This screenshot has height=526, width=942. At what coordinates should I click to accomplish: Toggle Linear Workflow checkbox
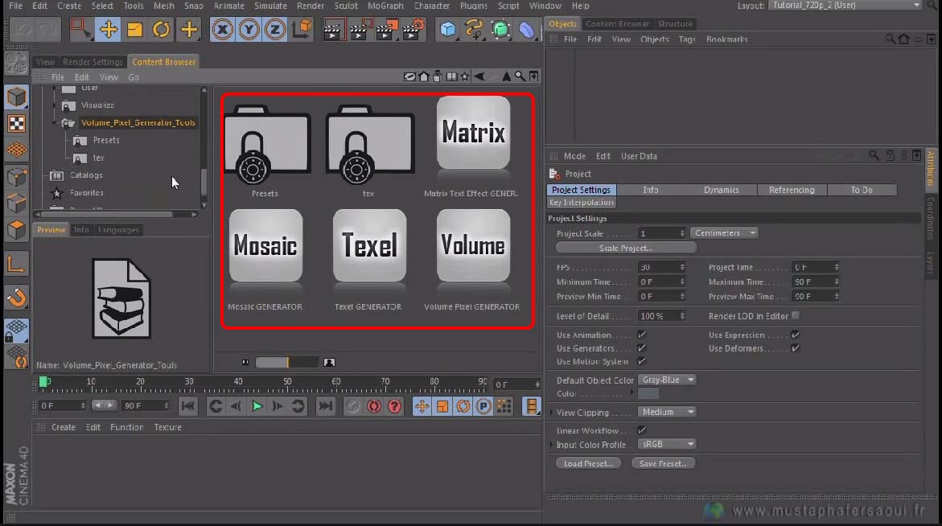642,430
